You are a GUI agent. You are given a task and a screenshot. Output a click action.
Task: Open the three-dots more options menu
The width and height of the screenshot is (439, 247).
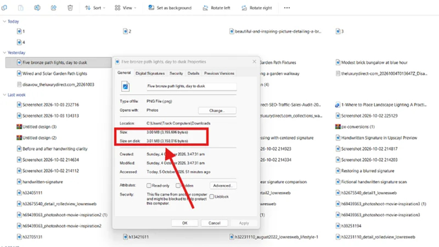(x=287, y=8)
